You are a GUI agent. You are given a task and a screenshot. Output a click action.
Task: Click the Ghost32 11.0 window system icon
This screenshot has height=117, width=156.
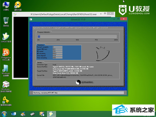click(31, 19)
